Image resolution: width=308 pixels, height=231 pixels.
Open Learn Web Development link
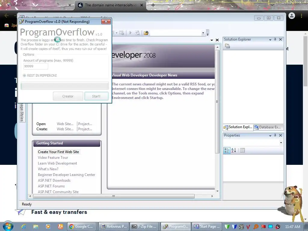coord(57,163)
